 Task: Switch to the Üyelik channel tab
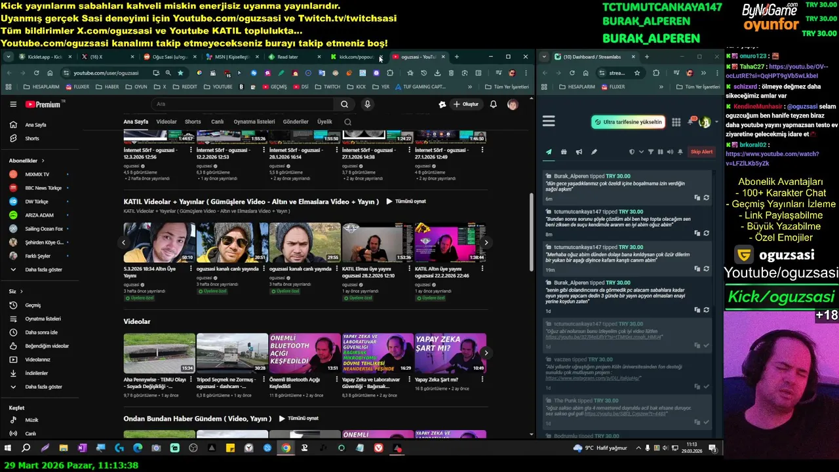point(325,122)
